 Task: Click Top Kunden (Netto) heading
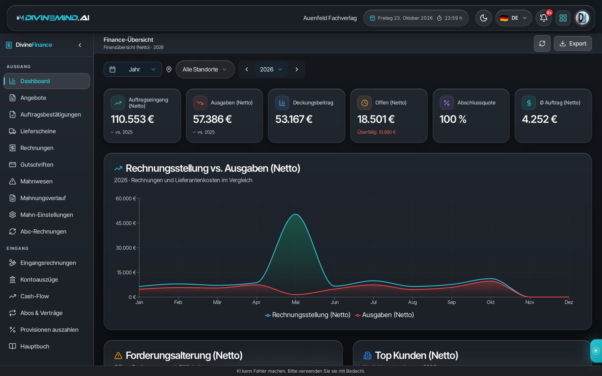(x=417, y=355)
